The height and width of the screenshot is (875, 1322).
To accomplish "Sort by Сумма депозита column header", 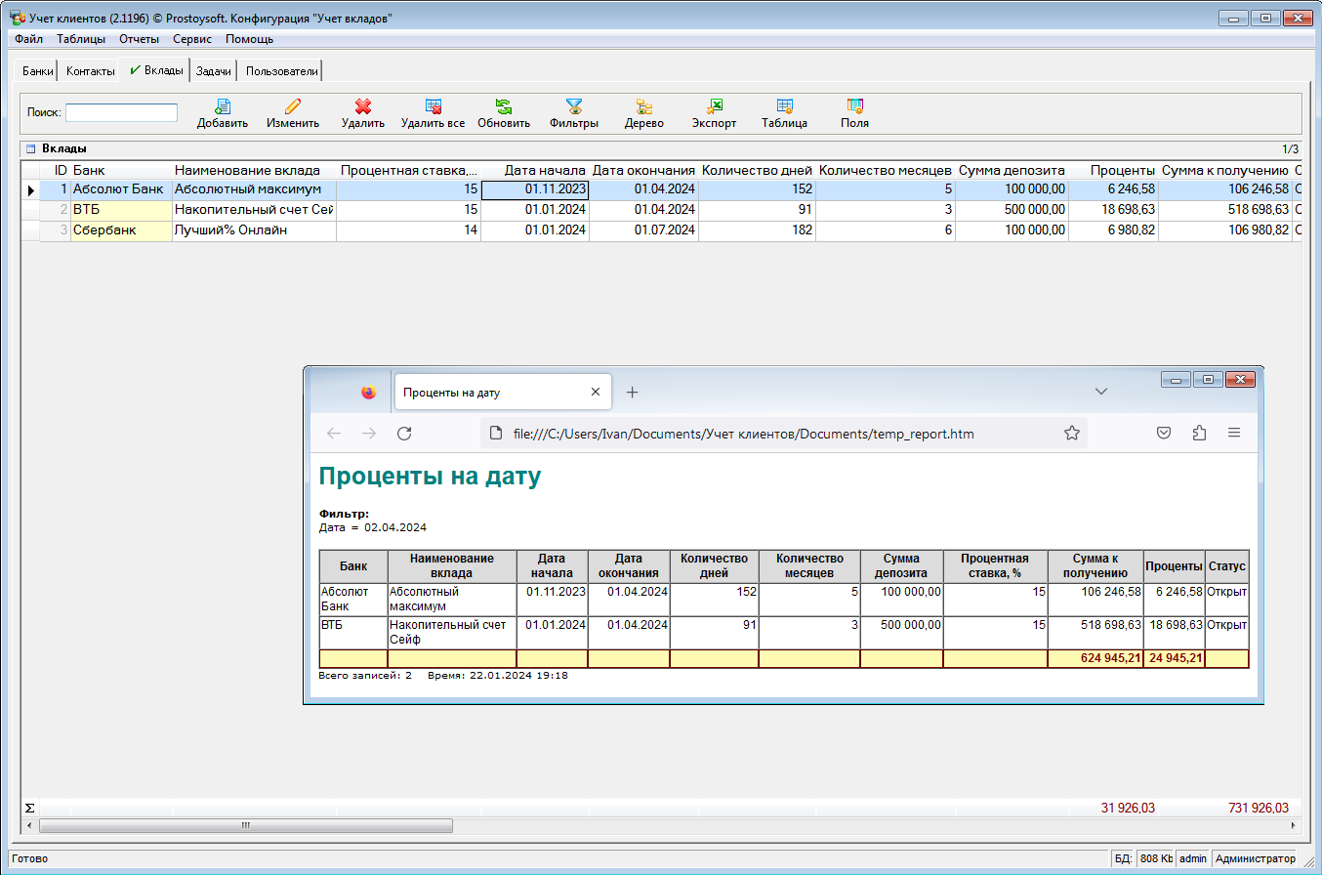I will pos(1012,170).
